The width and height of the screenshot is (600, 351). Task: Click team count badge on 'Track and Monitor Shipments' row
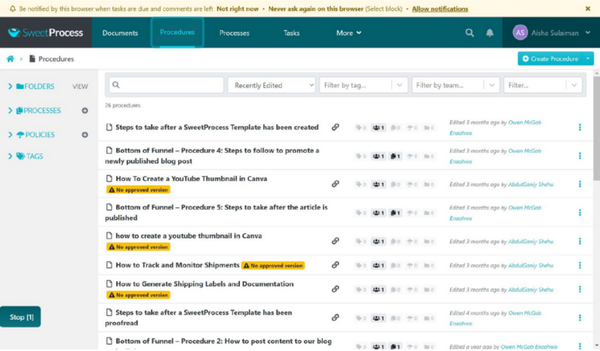(378, 265)
